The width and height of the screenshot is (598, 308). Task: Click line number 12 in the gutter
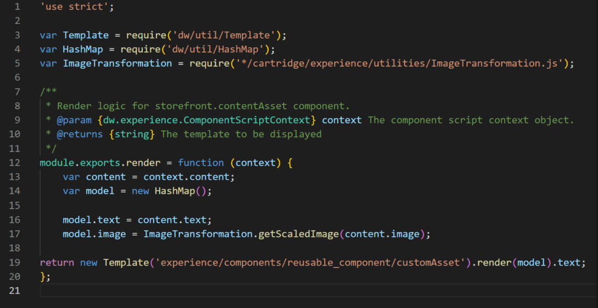click(15, 163)
